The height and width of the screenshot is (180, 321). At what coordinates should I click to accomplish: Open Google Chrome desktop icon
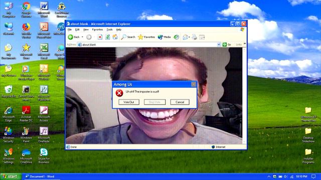(26, 10)
